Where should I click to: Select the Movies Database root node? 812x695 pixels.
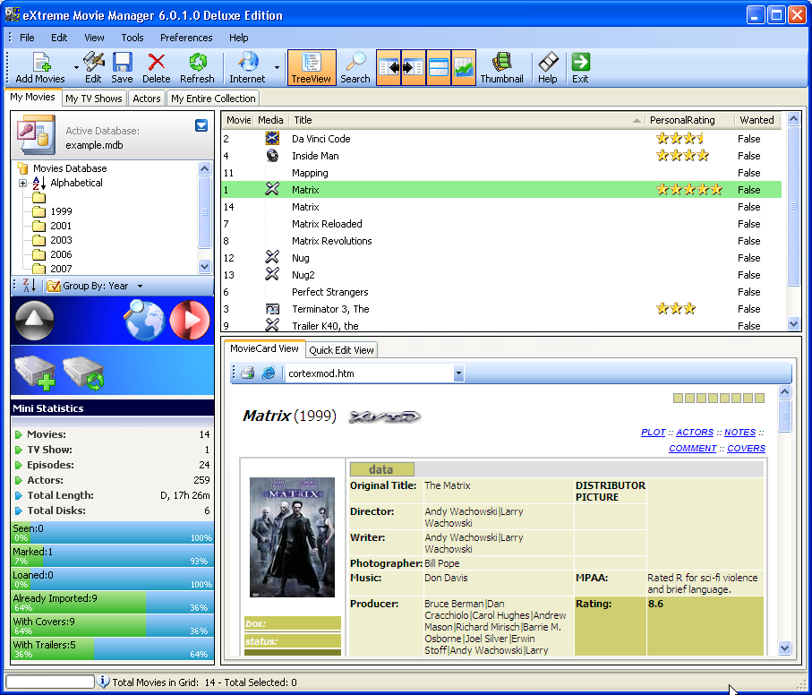(62, 168)
